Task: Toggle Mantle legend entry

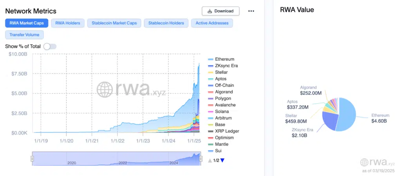Action: coord(218,144)
